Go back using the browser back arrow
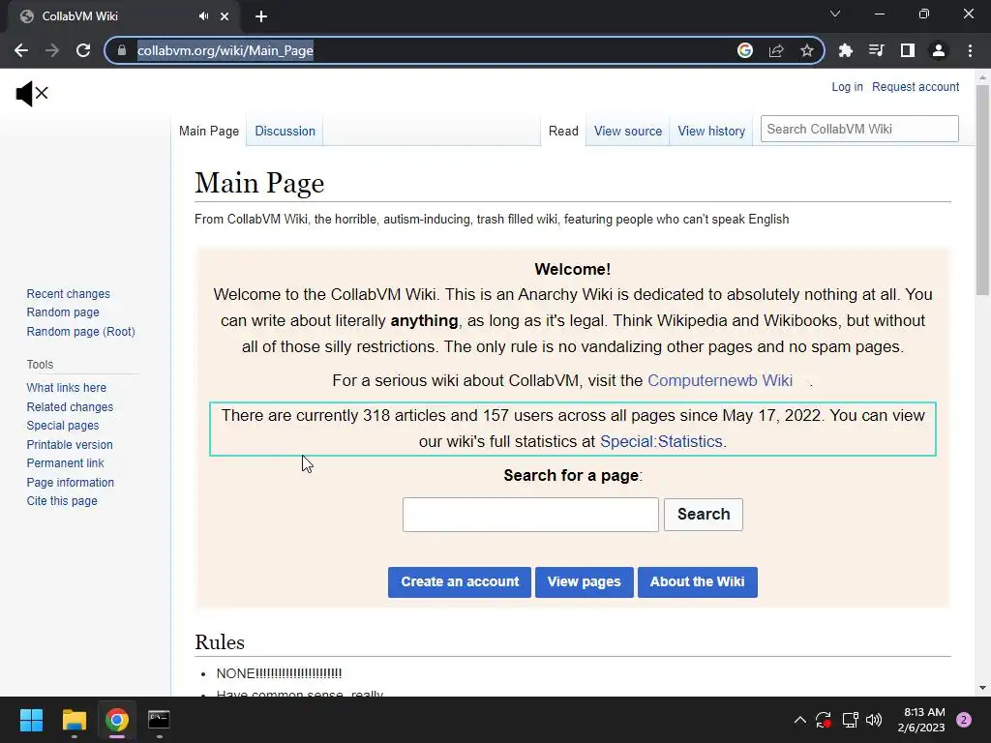Screen dimensions: 991x743 point(21,50)
